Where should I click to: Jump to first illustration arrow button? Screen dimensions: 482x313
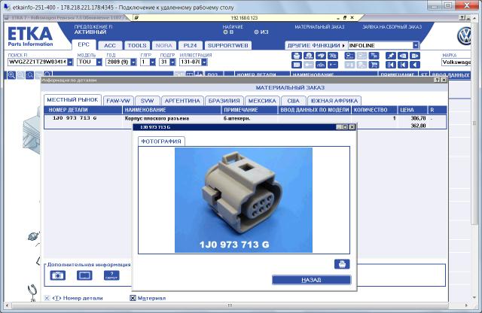[x=391, y=65]
